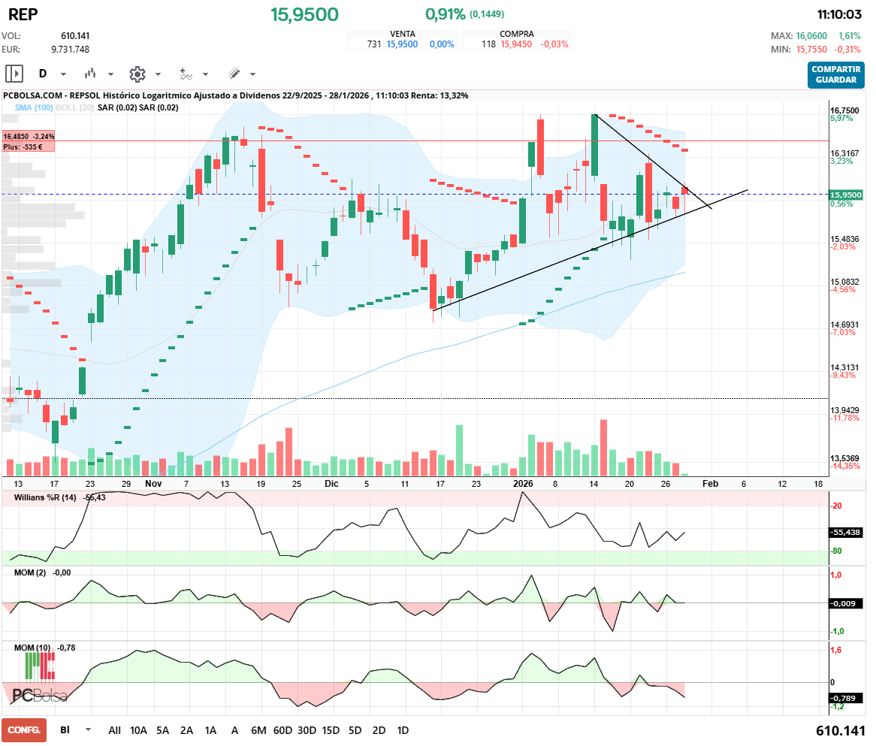Click the first SAR (0.02) indicator label
The height and width of the screenshot is (746, 876).
click(x=116, y=108)
